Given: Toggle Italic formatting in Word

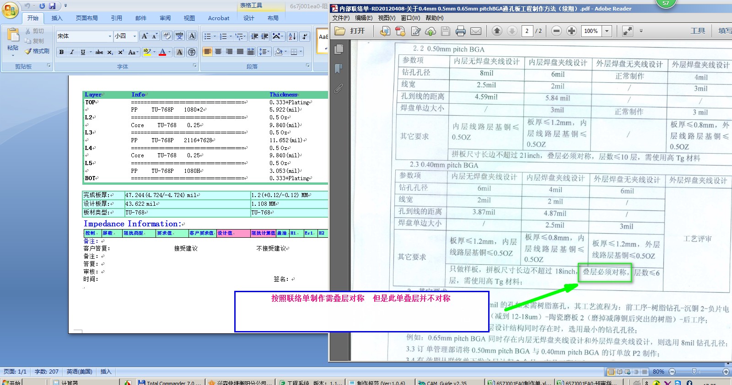Looking at the screenshot, I should (x=72, y=52).
